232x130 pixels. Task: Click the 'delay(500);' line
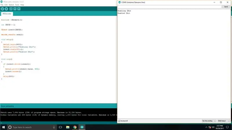tap(9, 76)
